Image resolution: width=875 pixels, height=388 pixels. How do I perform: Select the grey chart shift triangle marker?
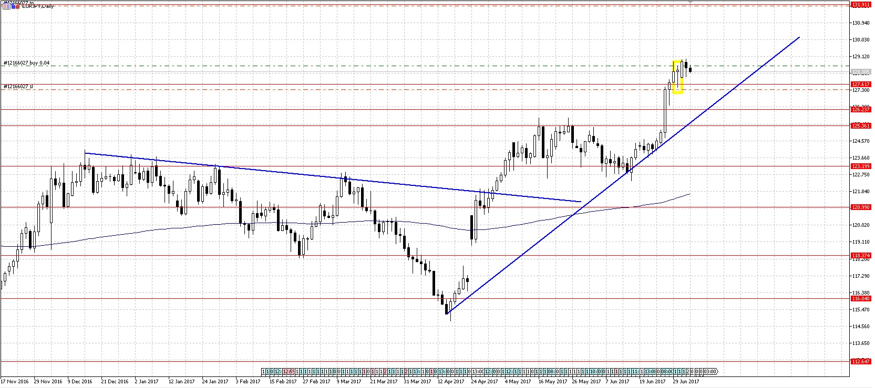(x=690, y=3)
